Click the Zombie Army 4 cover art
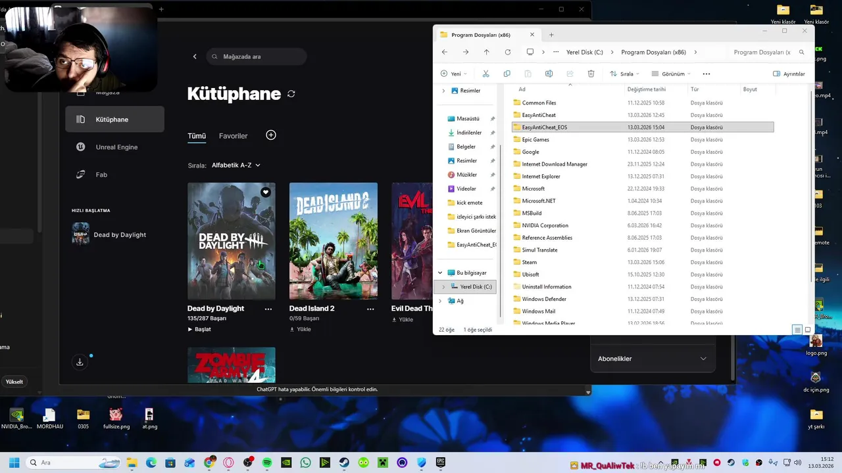Viewport: 842px width, 473px height. point(232,365)
